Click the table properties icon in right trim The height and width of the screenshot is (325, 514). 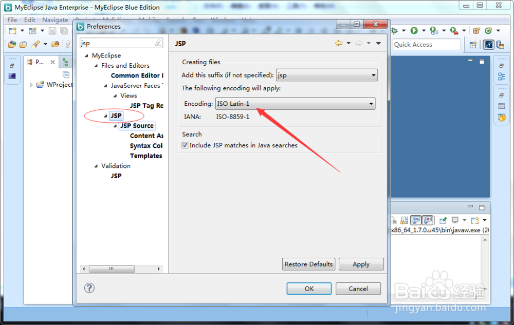[x=502, y=106]
